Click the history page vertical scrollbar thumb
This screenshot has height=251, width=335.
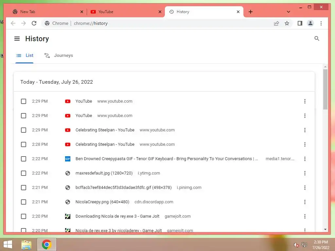(x=325, y=89)
